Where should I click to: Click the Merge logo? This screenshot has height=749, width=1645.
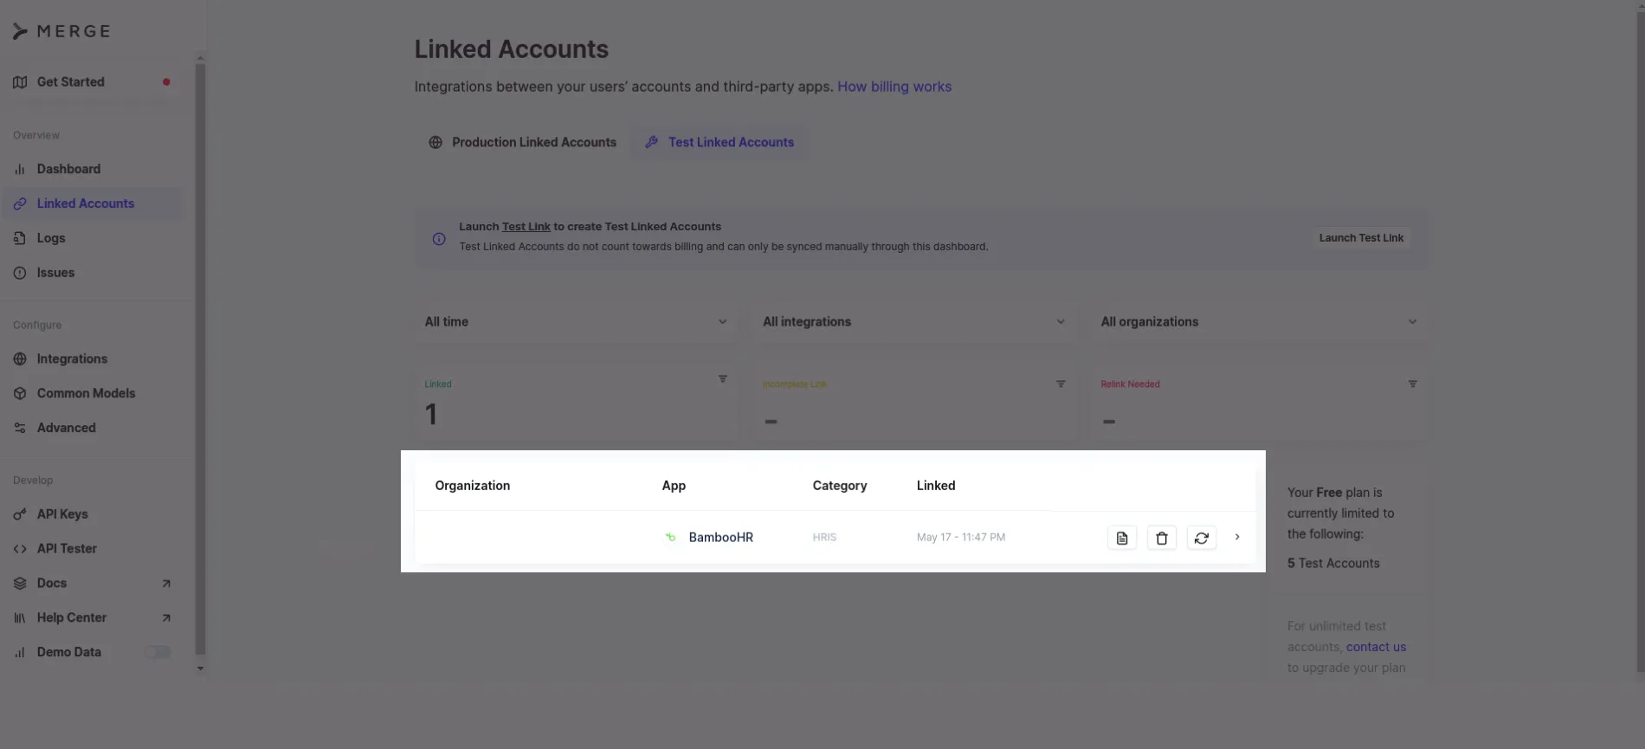61,31
